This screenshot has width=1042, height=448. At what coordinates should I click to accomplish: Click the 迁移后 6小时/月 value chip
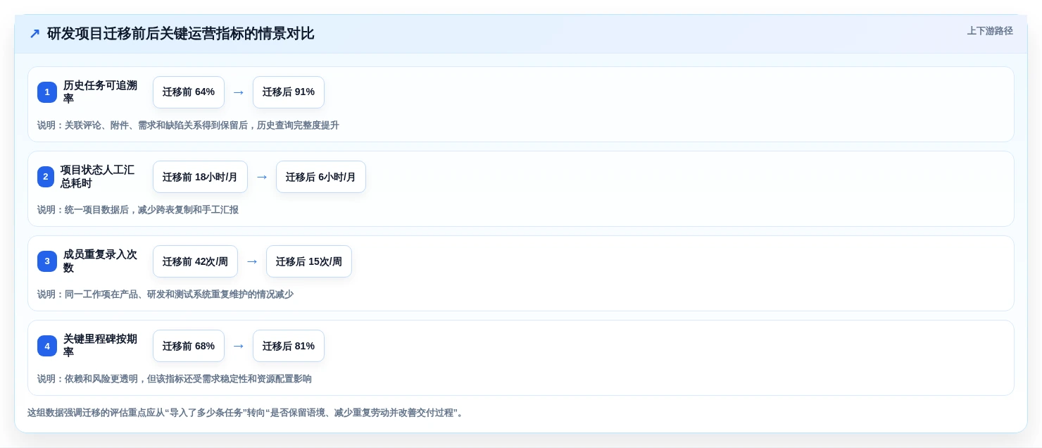(x=321, y=177)
